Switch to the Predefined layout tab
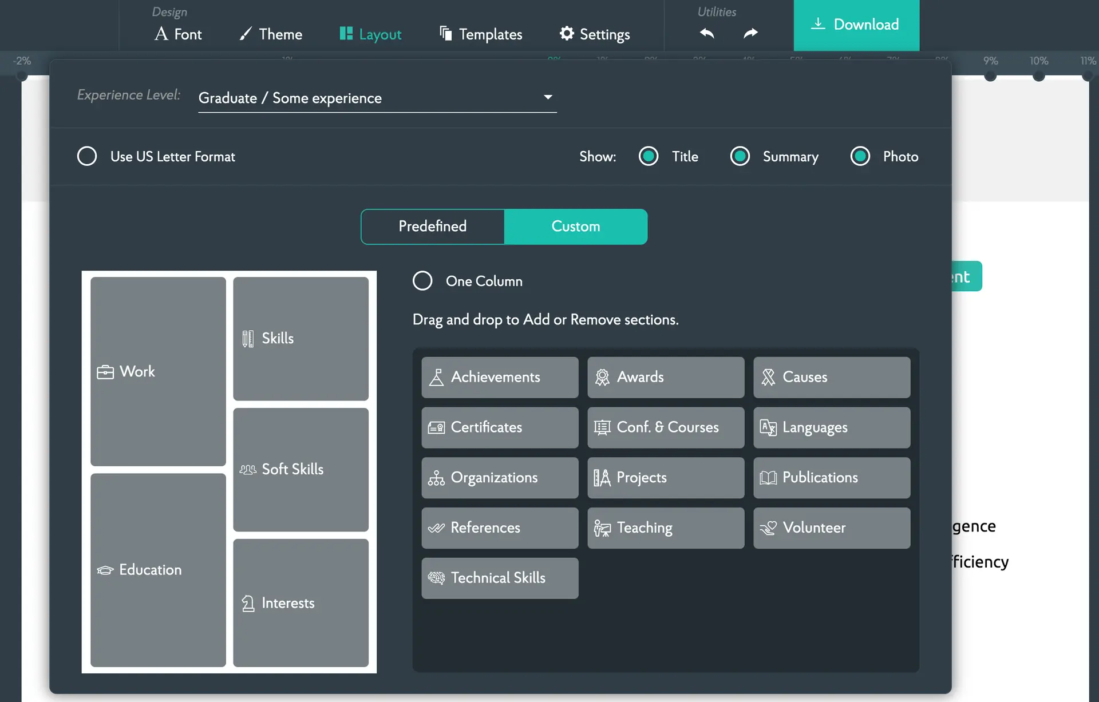The image size is (1099, 702). point(433,227)
